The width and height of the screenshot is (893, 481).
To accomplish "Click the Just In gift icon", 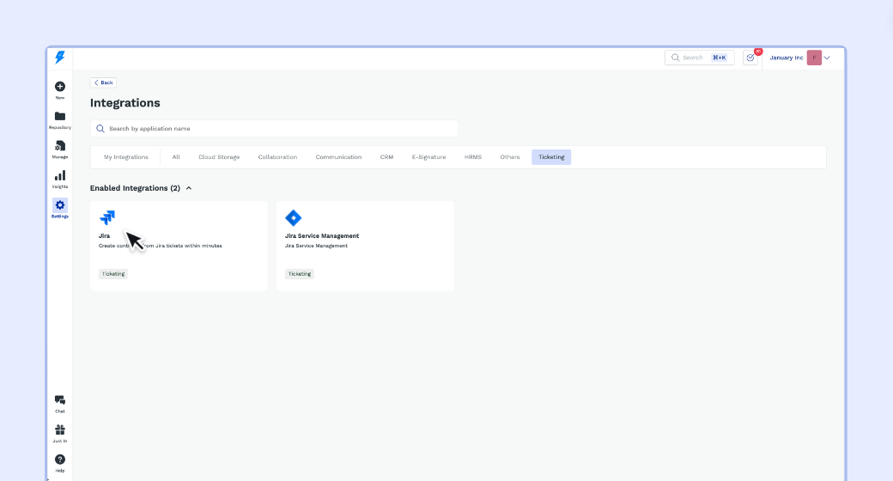I will coord(59,430).
